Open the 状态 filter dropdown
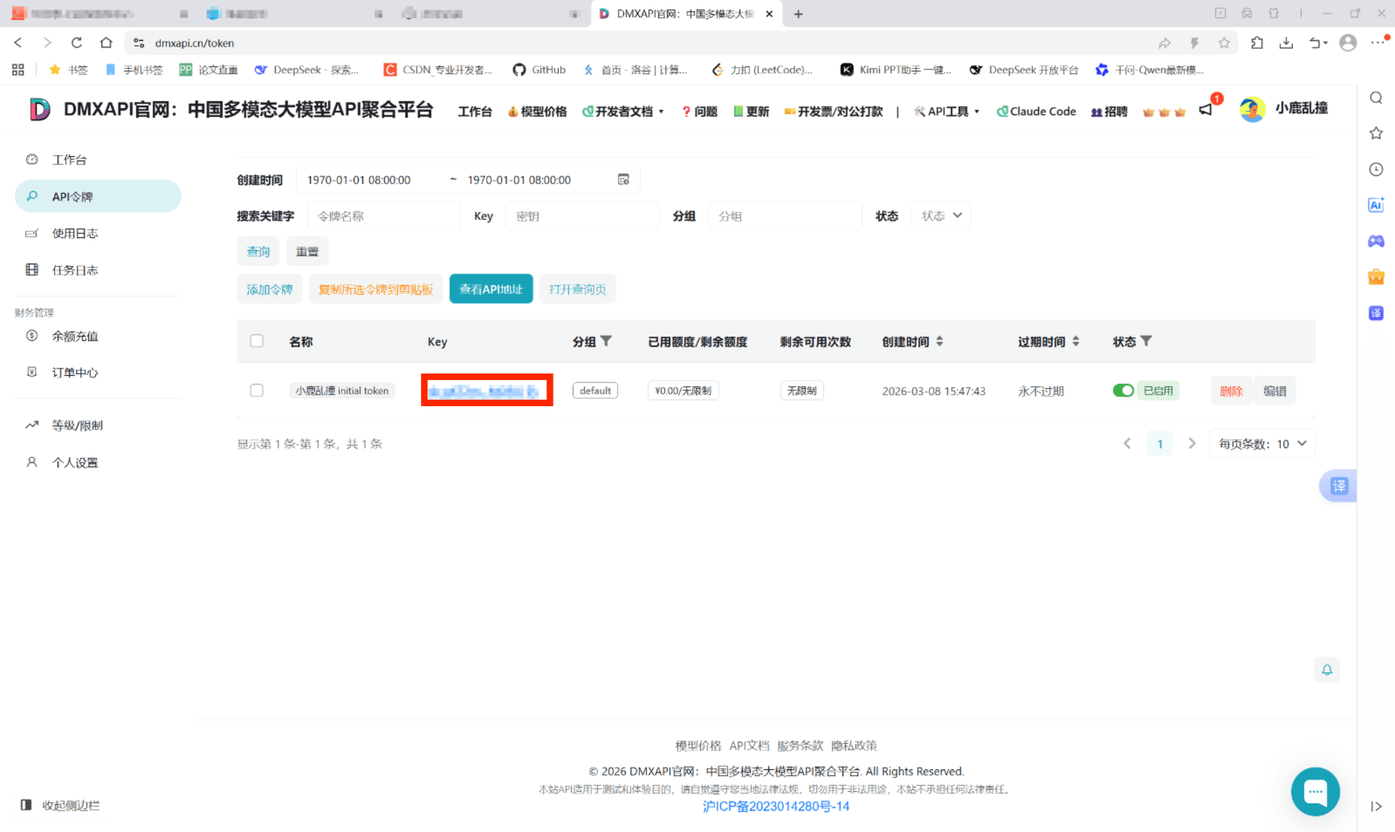The image size is (1395, 832). click(x=941, y=216)
